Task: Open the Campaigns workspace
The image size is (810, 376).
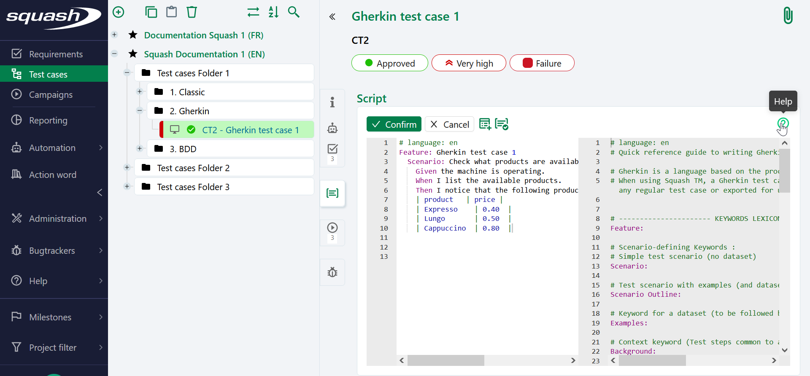Action: [51, 94]
